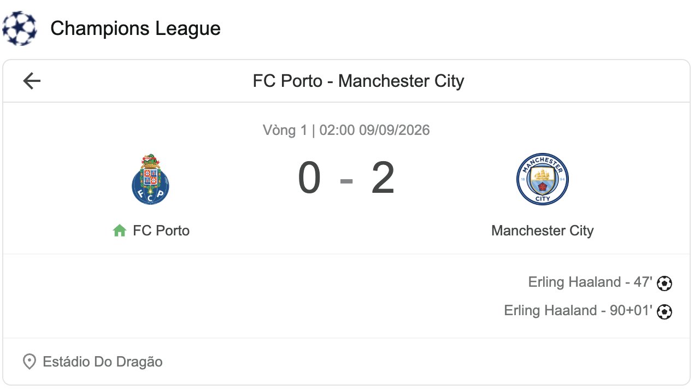This screenshot has height=390, width=694.
Task: Click the soccer ball icon next to 47' goal
Action: 664,283
